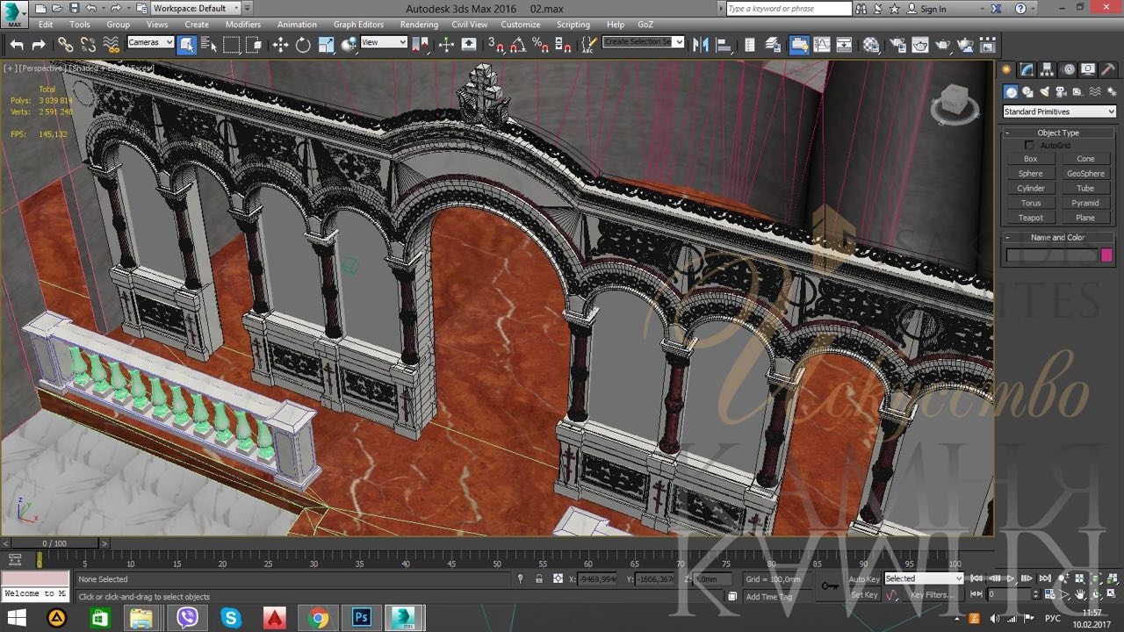The image size is (1124, 632).
Task: Open Photoshop from the Windows taskbar
Action: pos(362,618)
